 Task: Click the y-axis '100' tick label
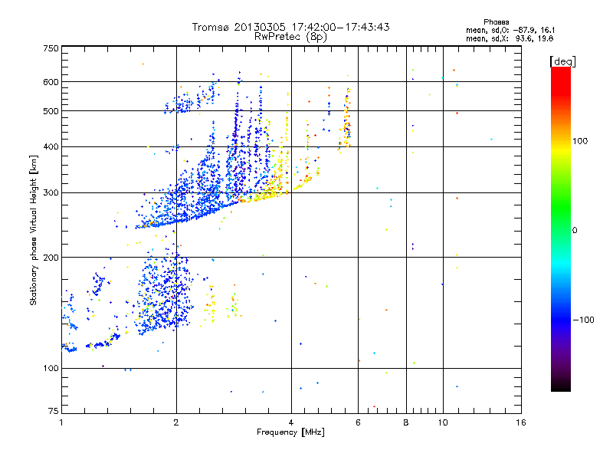[51, 369]
